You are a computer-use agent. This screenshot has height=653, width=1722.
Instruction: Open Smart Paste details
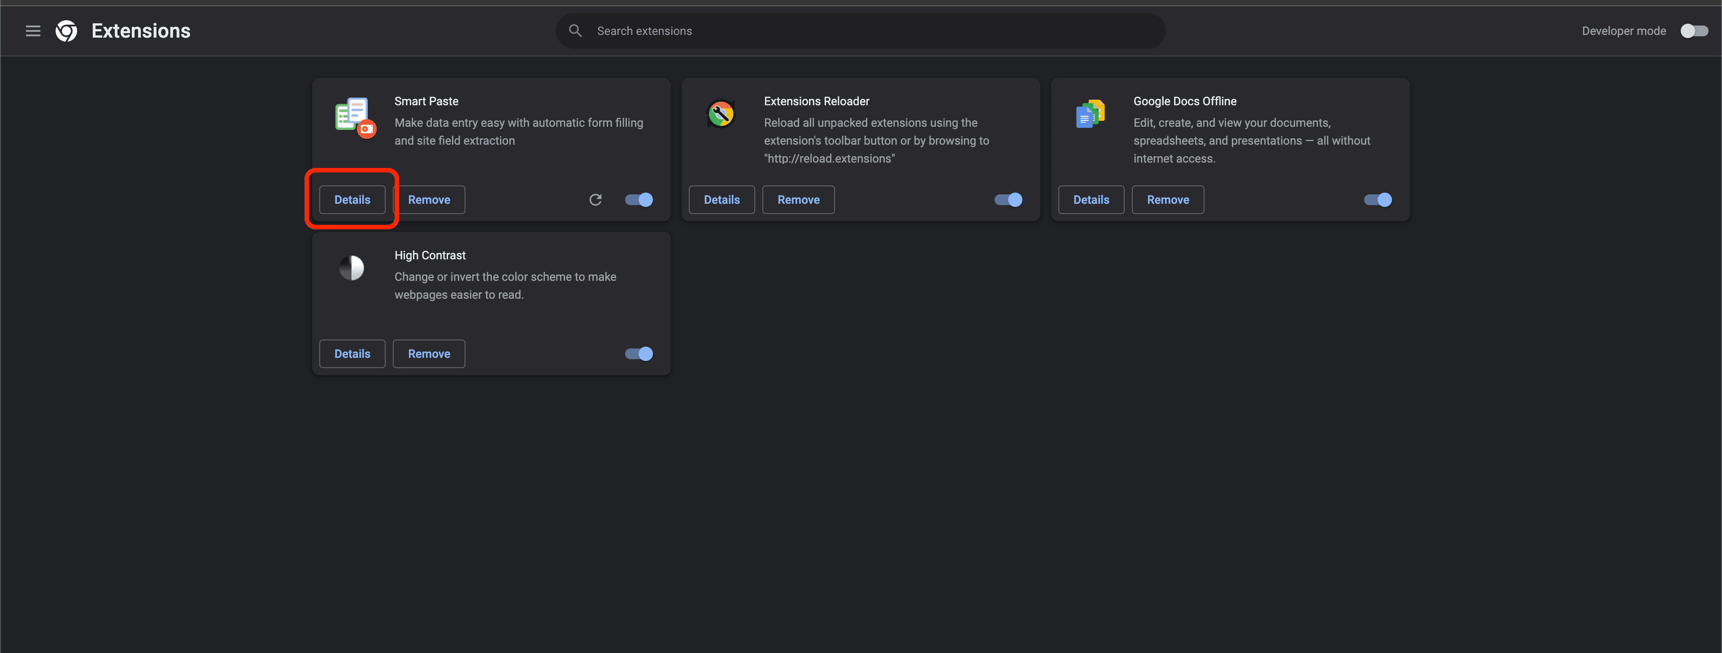point(352,200)
